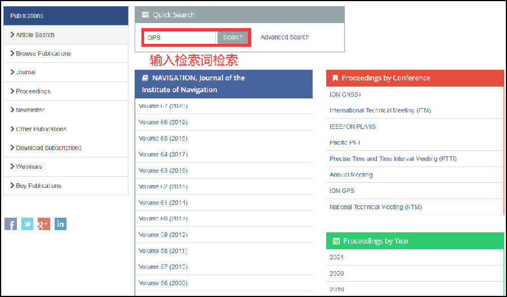Open Volume 56 (2009)
Viewport: 507px width, 297px height.
tap(163, 283)
